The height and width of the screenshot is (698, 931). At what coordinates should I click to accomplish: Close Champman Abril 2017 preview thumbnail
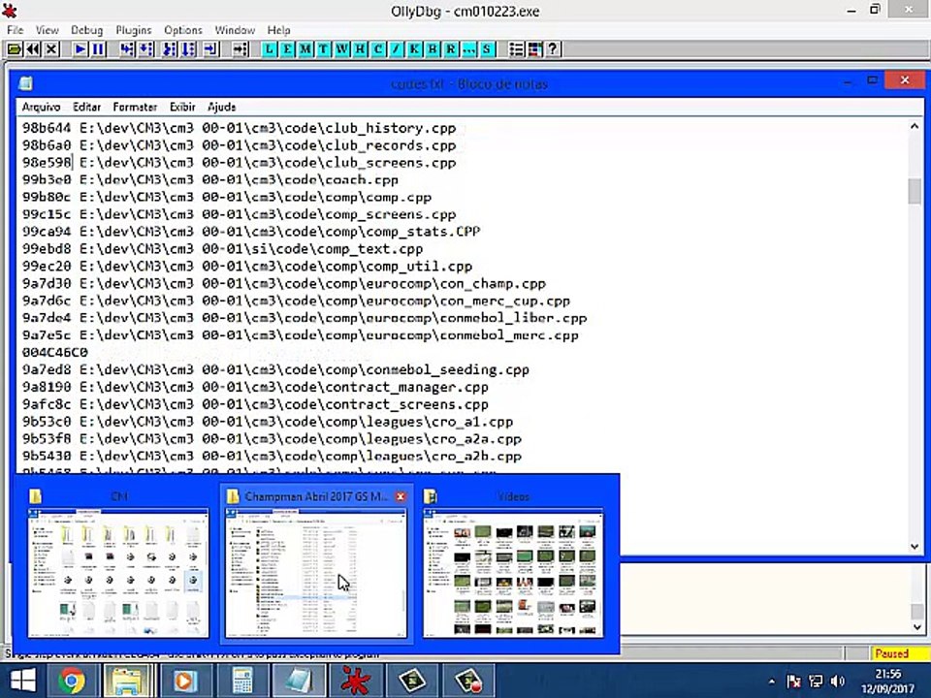401,496
